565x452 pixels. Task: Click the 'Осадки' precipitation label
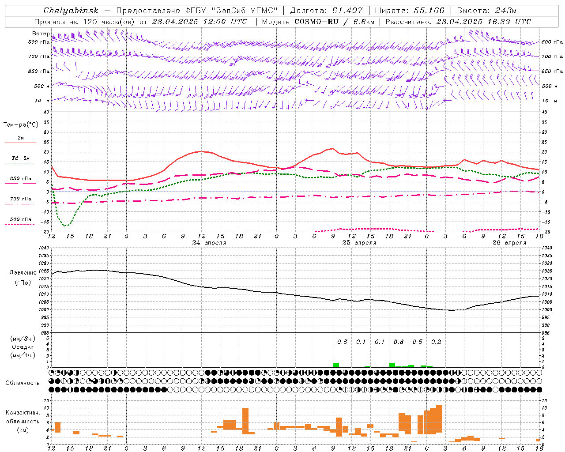[23, 347]
